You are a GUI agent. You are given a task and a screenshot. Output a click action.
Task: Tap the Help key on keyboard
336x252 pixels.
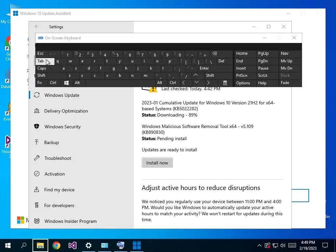tap(267, 83)
